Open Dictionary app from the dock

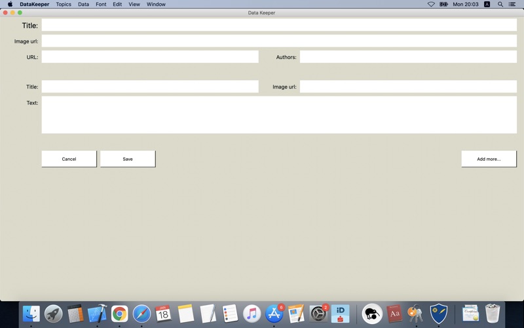[394, 314]
